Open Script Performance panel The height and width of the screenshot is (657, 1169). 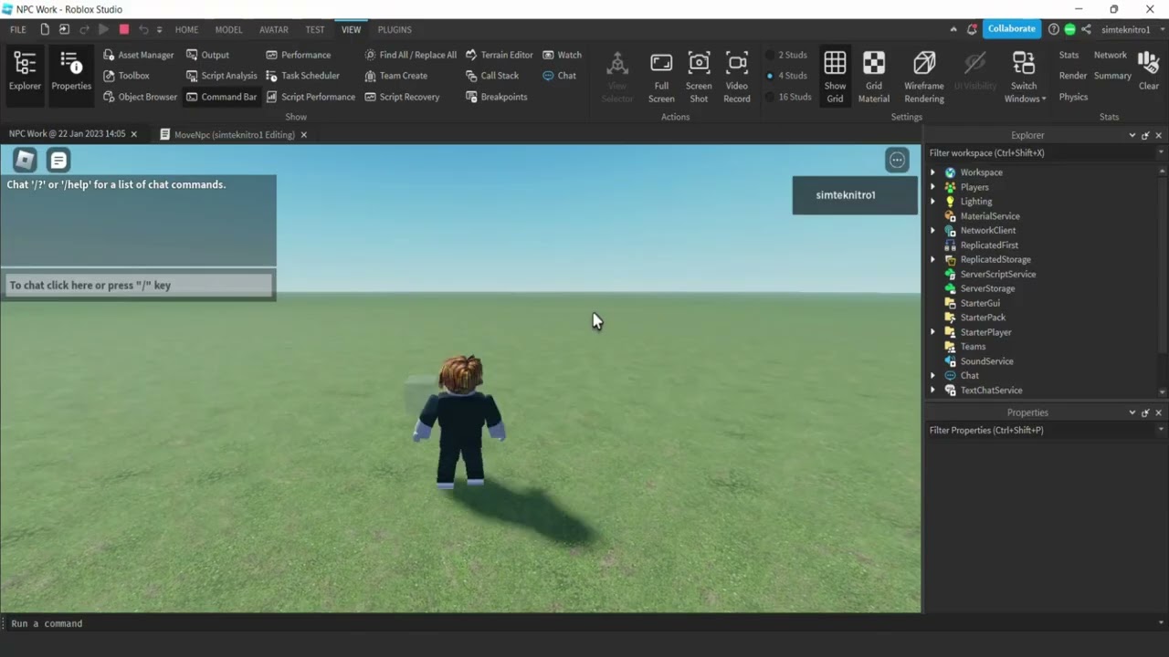[x=311, y=97]
